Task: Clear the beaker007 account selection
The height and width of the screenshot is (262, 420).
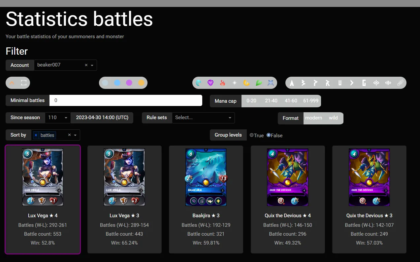Action: [86, 65]
